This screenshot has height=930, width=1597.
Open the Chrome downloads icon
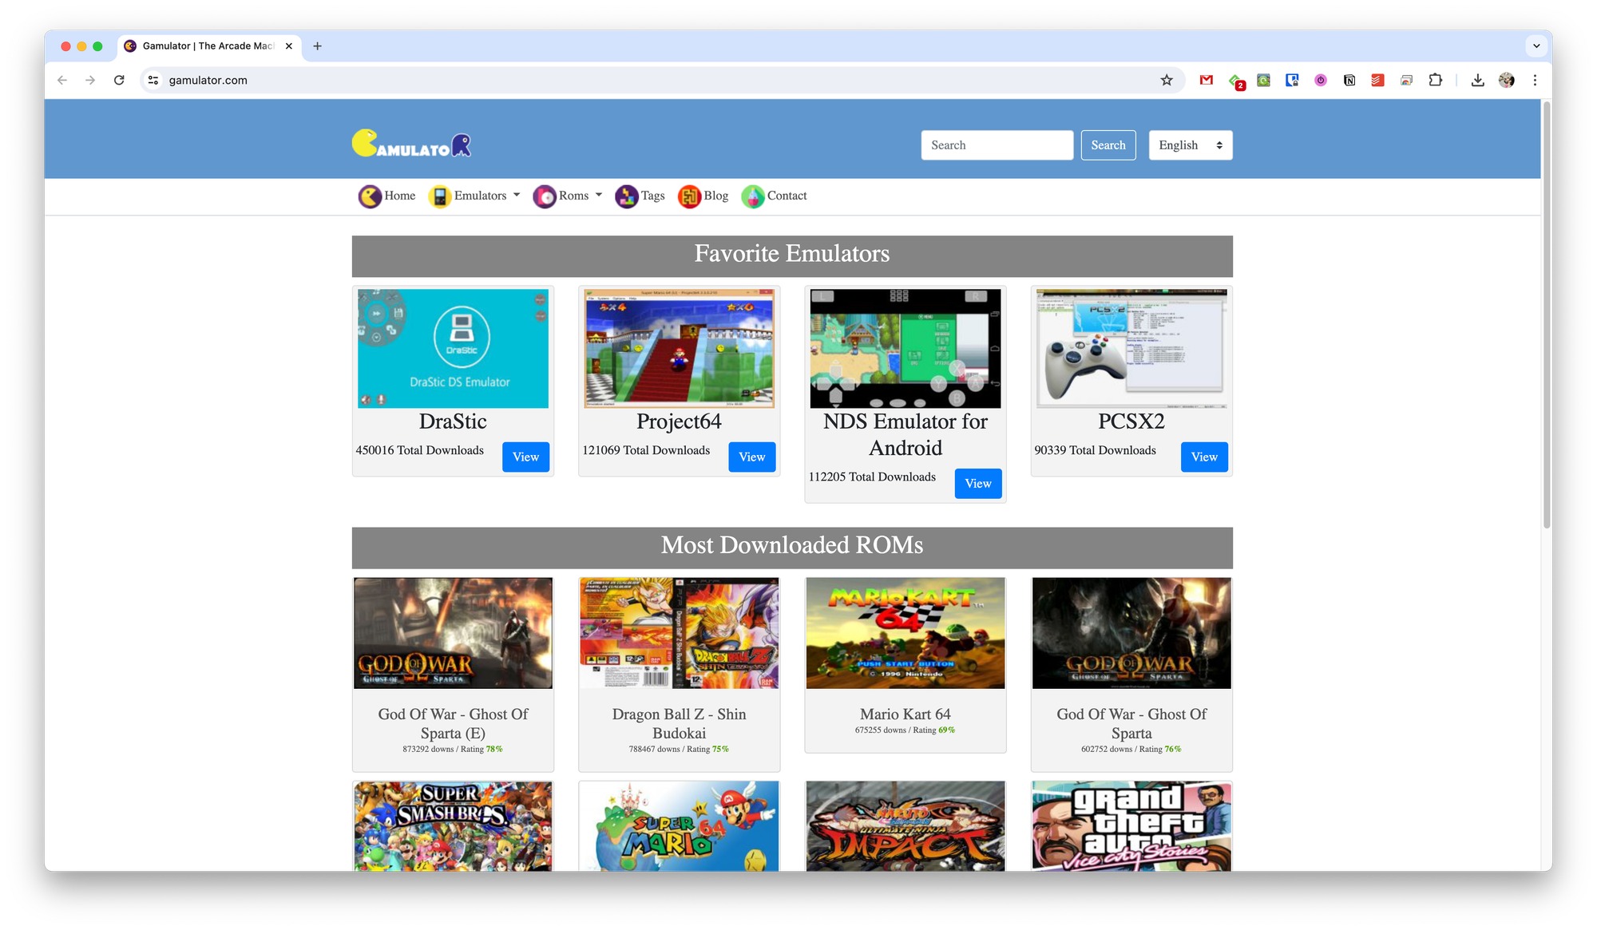[x=1477, y=80]
